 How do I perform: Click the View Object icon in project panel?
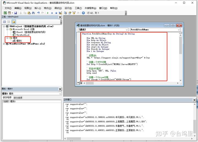point(9,22)
